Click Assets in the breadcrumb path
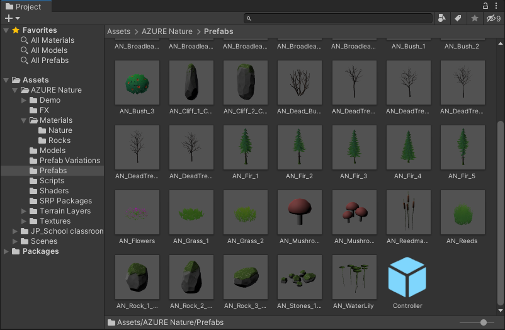 [118, 31]
